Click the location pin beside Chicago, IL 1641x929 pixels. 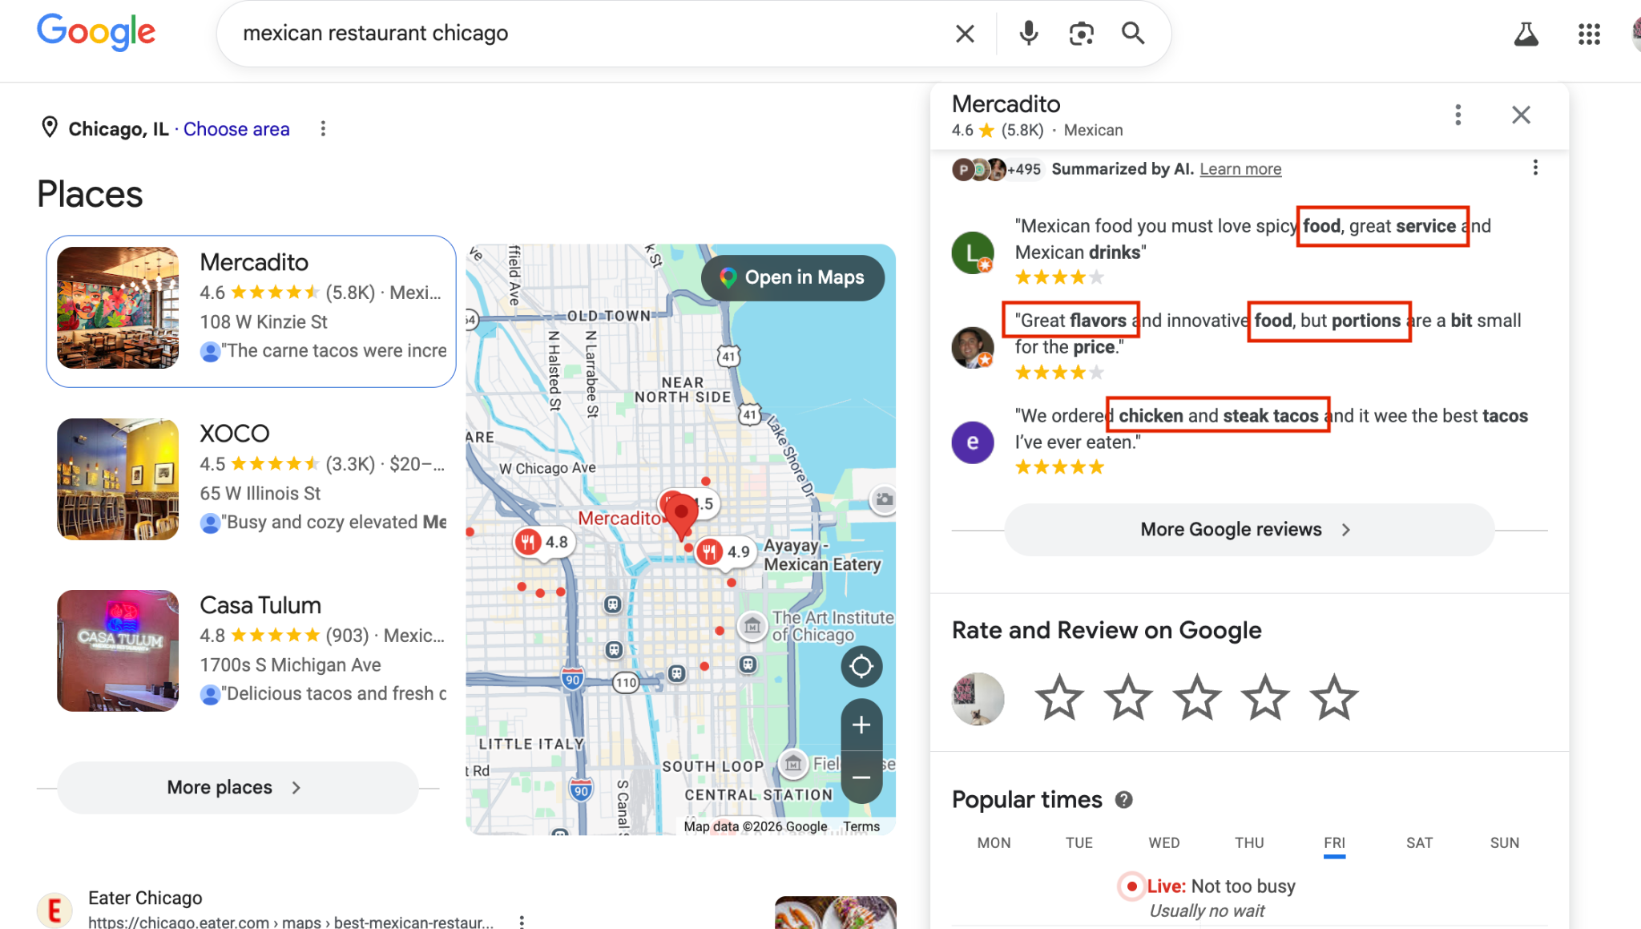pos(50,127)
